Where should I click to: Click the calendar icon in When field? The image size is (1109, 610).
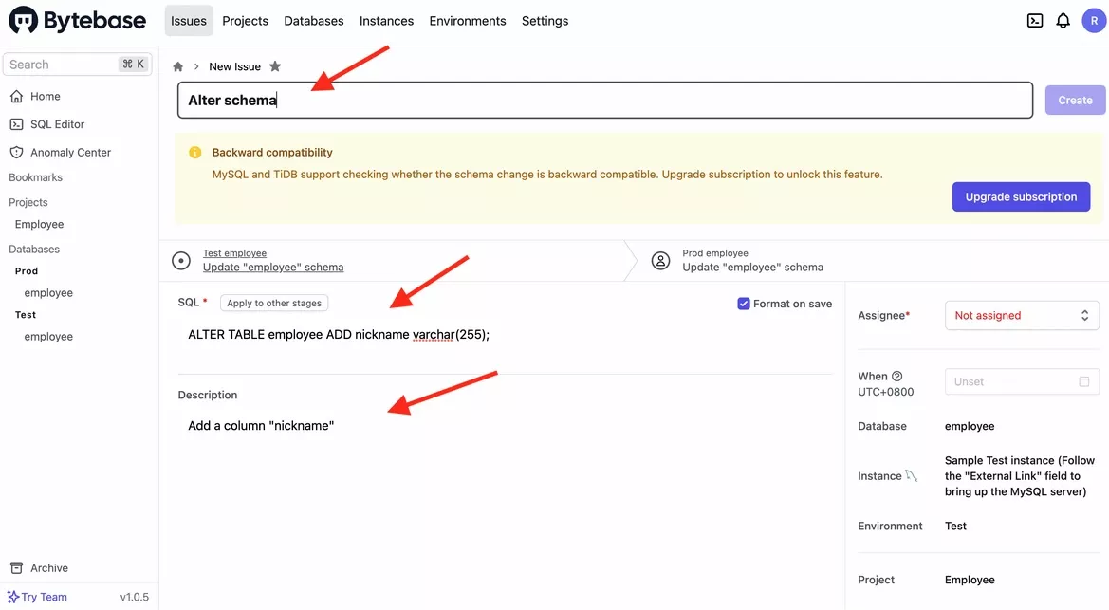1083,381
